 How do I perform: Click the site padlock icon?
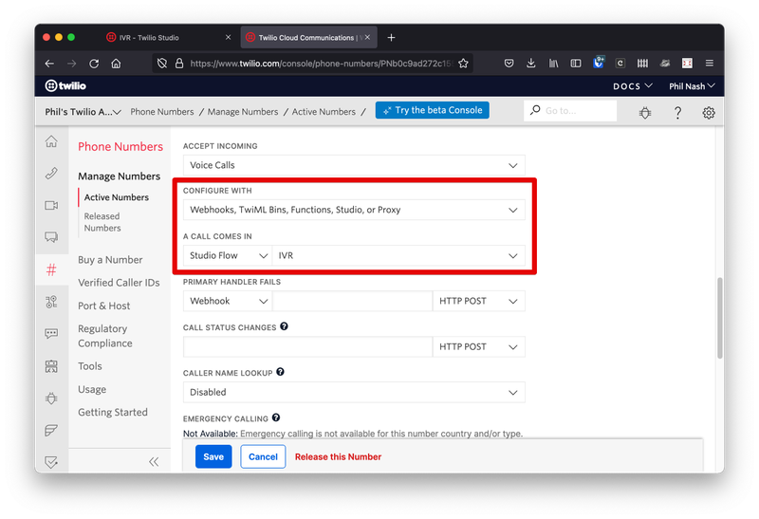179,64
